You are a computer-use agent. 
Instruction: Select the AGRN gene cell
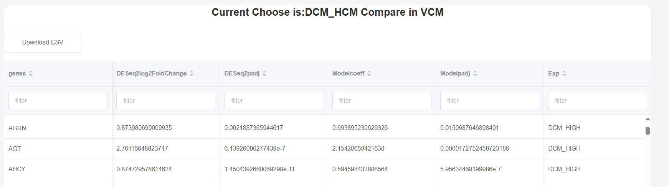17,128
